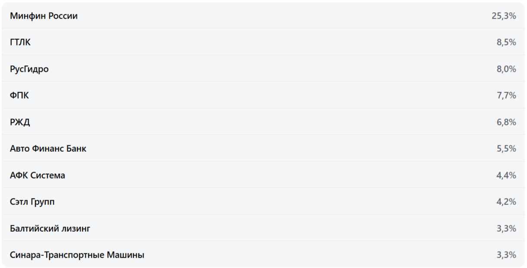
Task: Click the 8,5% percentage for ГТЛК
Action: tap(506, 42)
